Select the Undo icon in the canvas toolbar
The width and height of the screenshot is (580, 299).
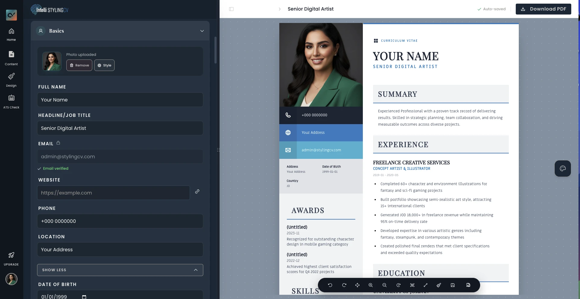point(330,285)
